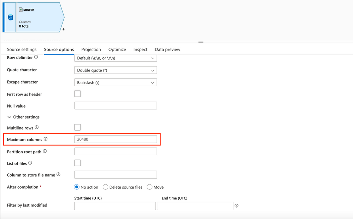The height and width of the screenshot is (219, 353).
Task: Enable First row as header checkbox
Action: 77,94
